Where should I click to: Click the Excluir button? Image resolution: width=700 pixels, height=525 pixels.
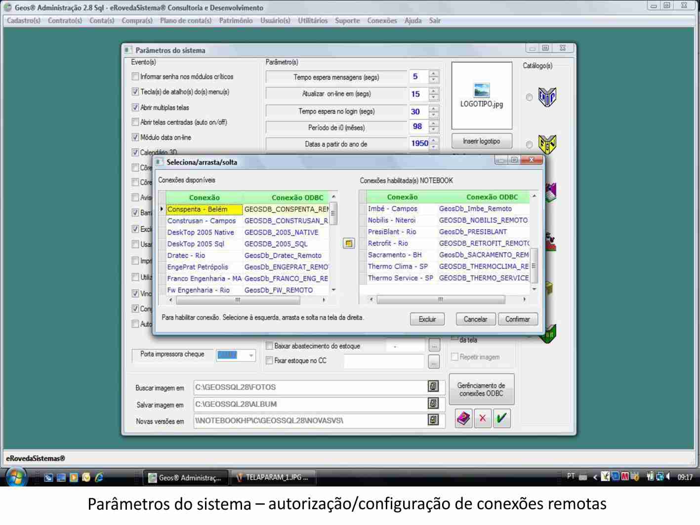coord(427,319)
